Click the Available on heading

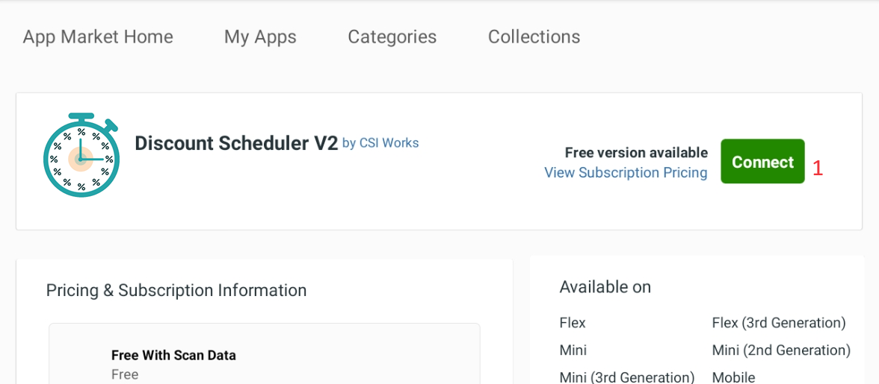pos(605,287)
